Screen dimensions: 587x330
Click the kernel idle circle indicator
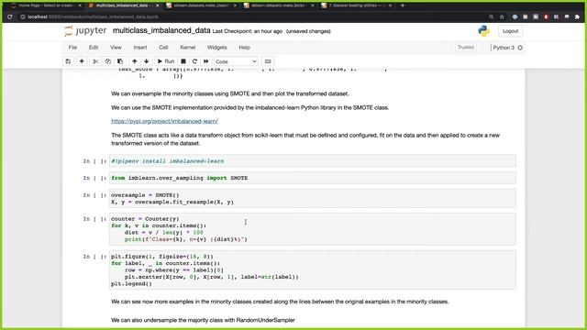(x=520, y=48)
